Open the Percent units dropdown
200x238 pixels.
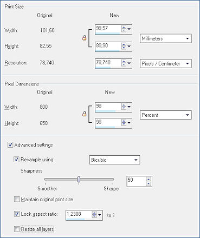(166, 115)
